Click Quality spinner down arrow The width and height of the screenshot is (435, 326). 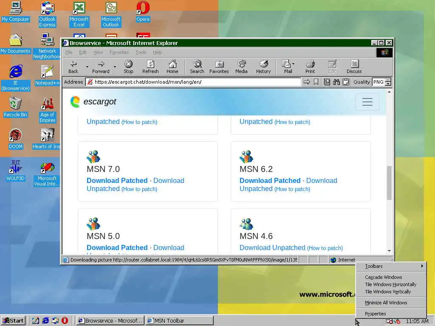click(x=388, y=84)
